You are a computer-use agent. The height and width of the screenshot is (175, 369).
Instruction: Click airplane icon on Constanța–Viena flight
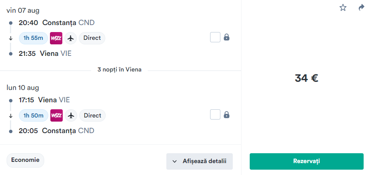click(71, 38)
